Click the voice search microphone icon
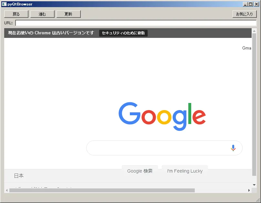This screenshot has height=203, width=261. pos(233,148)
